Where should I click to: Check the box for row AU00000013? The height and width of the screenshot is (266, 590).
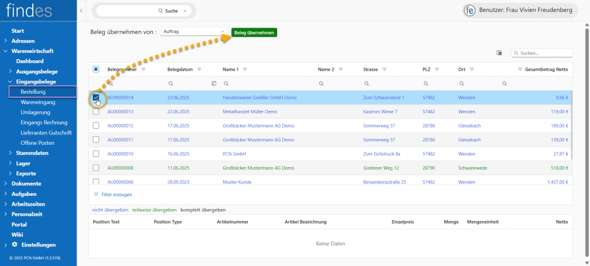pos(96,111)
